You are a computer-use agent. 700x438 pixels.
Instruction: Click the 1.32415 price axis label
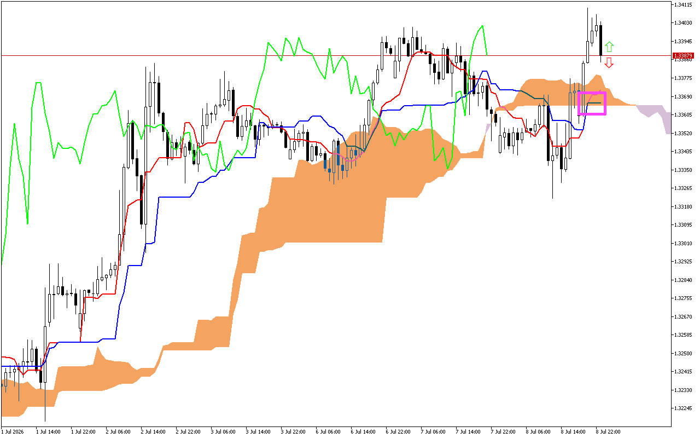(x=684, y=372)
